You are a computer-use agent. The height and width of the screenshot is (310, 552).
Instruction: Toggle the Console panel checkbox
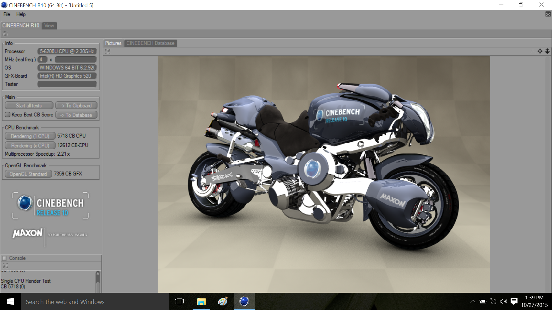[x=4, y=258]
